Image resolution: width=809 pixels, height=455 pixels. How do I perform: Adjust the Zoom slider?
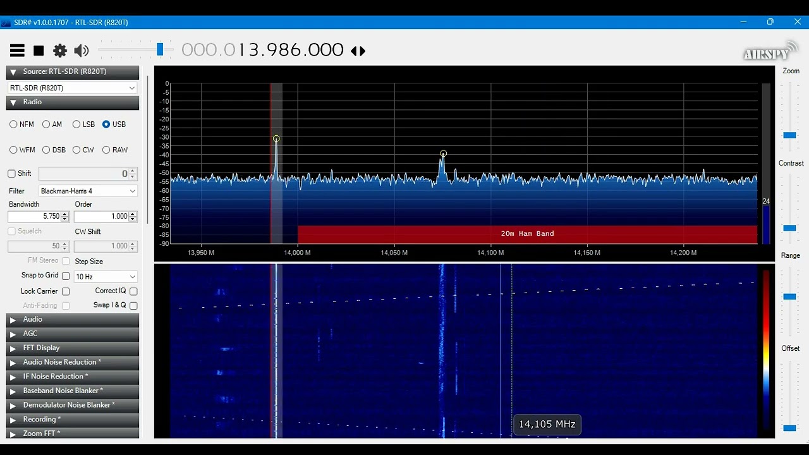tap(789, 135)
